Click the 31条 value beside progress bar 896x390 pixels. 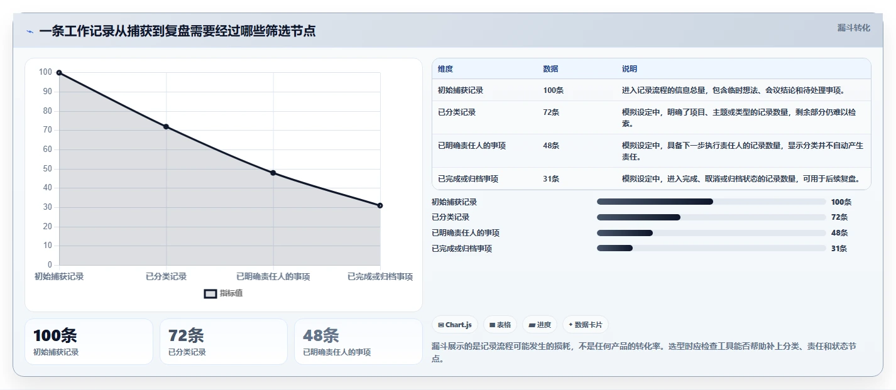[x=839, y=249]
